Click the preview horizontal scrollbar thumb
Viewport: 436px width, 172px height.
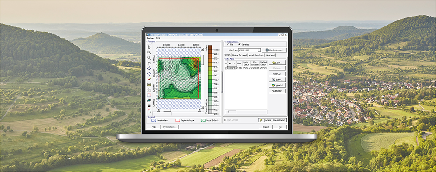(x=167, y=110)
